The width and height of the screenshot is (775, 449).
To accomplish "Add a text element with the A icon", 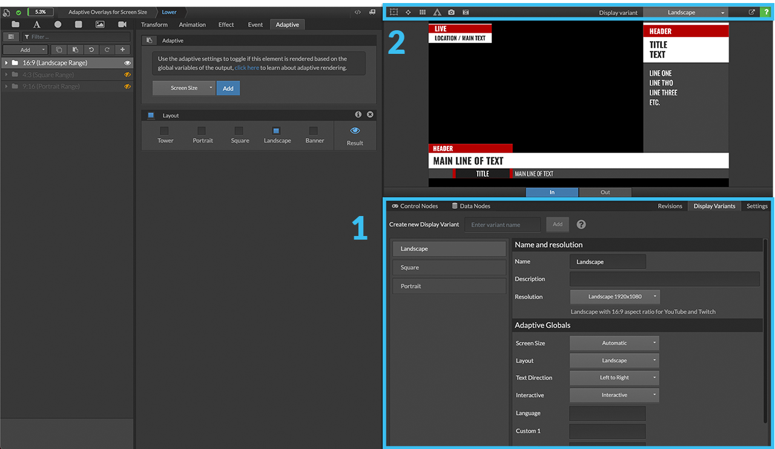I will pyautogui.click(x=36, y=24).
